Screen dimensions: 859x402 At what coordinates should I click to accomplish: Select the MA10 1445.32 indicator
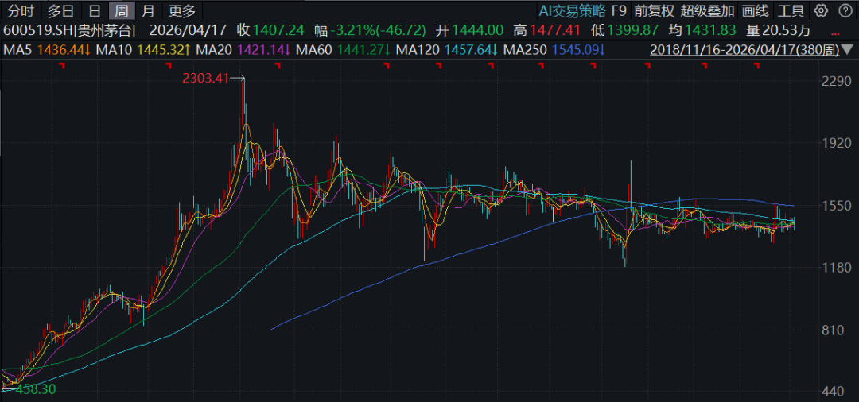pos(143,51)
